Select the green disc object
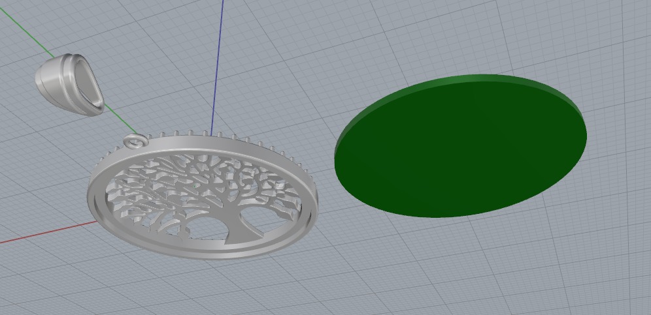The width and height of the screenshot is (651, 315). [460, 146]
